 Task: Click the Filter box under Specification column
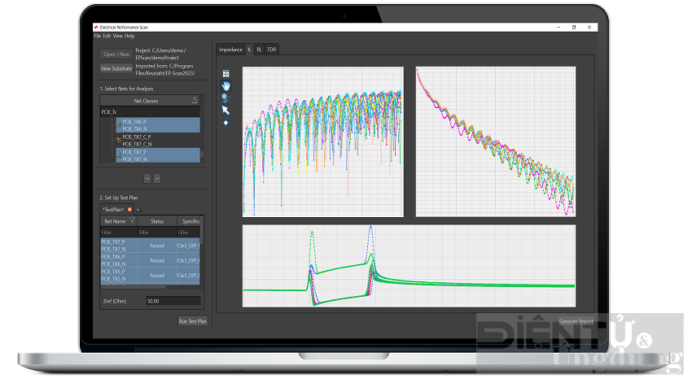click(188, 233)
